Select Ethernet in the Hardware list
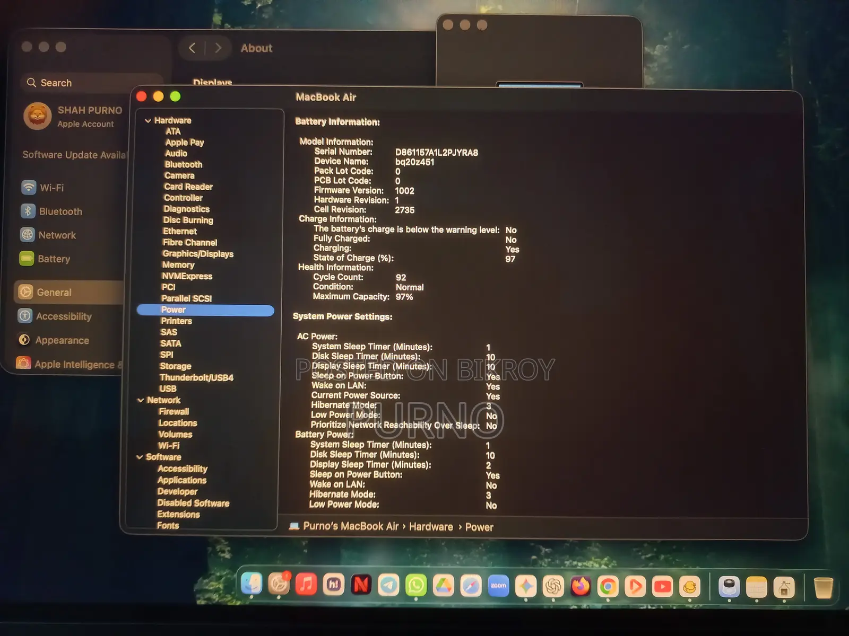The height and width of the screenshot is (636, 849). pos(180,231)
